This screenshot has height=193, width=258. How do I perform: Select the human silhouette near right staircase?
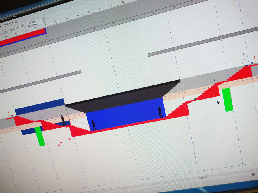[160, 112]
